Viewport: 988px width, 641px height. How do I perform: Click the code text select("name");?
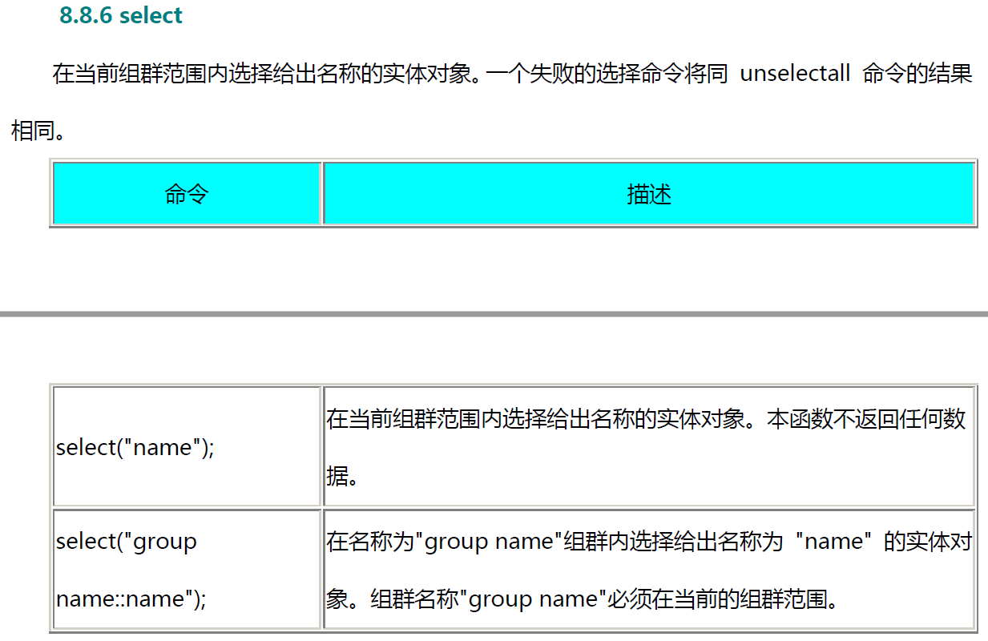(135, 447)
